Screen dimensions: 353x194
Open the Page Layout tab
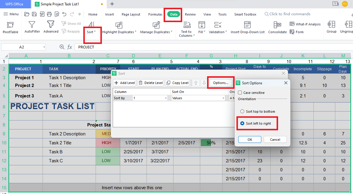pos(131,14)
